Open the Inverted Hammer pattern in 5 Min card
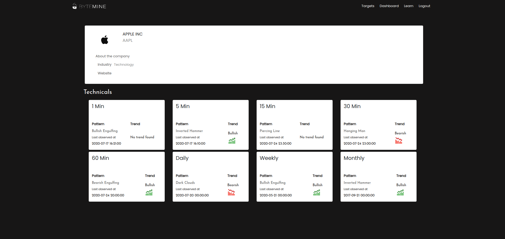Viewport: 505px width, 239px height. [x=189, y=131]
